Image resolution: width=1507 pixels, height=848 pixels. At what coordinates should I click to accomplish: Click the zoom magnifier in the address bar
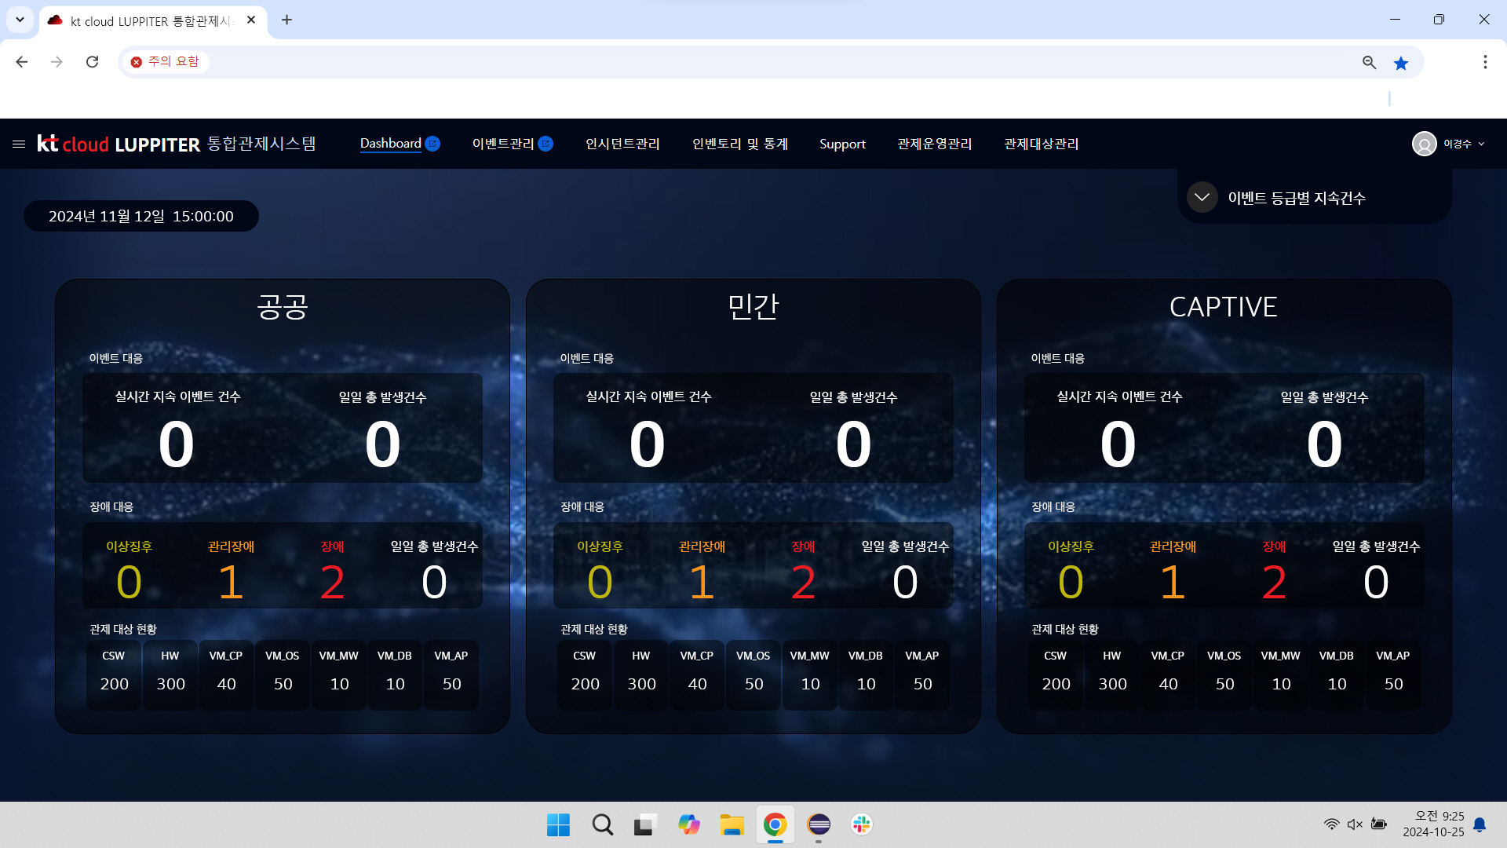pos(1369,63)
